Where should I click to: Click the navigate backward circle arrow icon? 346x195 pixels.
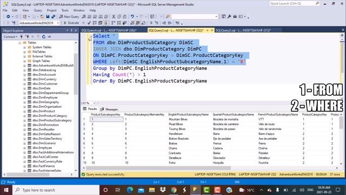click(8, 17)
